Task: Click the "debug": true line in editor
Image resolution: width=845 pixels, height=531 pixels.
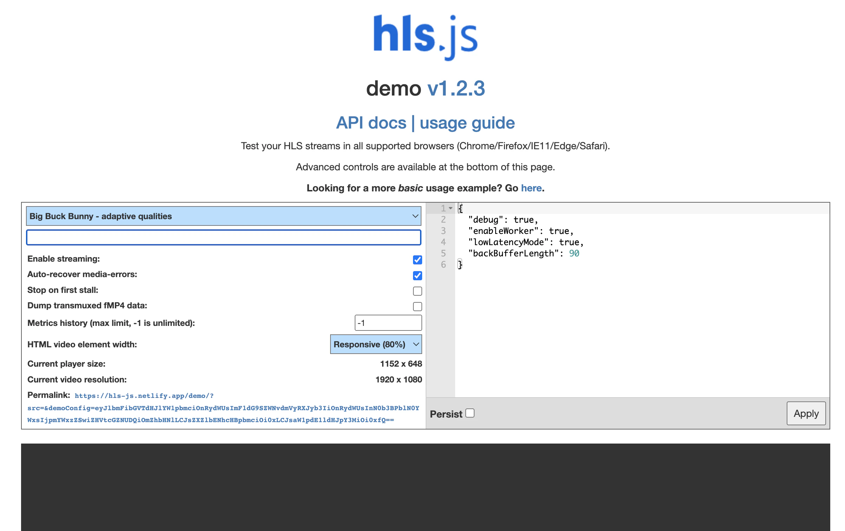Action: click(x=503, y=219)
